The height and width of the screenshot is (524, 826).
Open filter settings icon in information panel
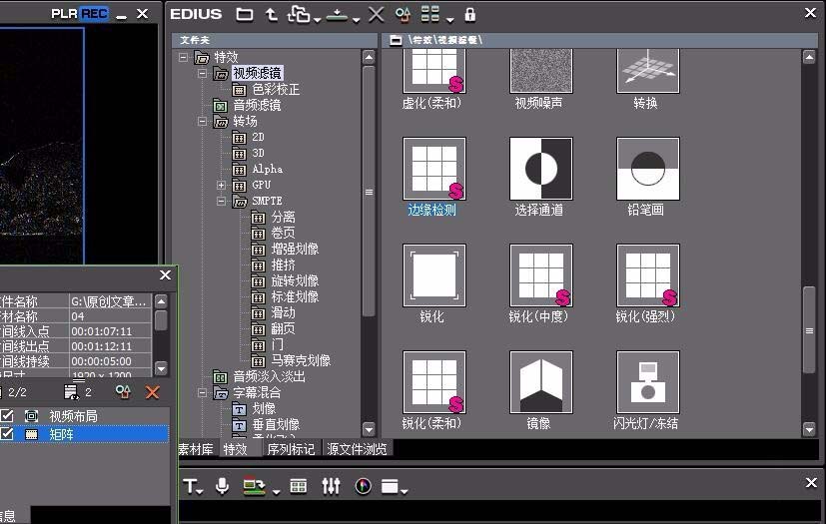point(123,392)
